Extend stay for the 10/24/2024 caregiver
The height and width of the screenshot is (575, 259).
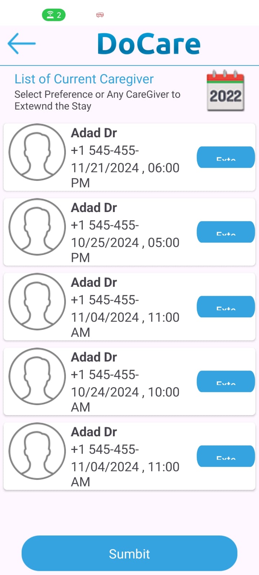point(226,381)
